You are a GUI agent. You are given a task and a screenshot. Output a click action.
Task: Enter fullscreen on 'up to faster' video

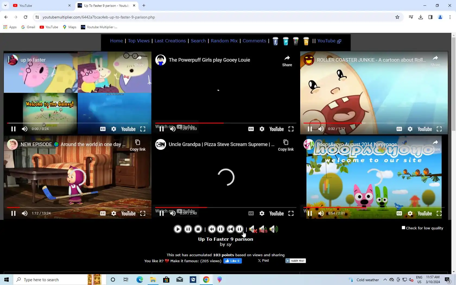click(x=143, y=129)
